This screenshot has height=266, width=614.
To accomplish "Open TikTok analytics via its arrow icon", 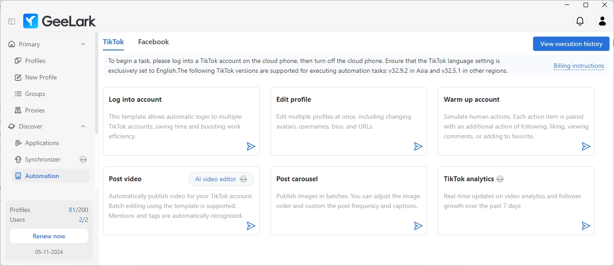I will (586, 226).
